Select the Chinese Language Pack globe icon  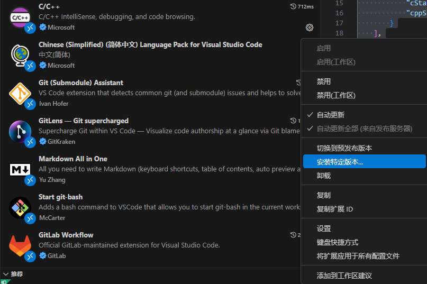tap(20, 56)
